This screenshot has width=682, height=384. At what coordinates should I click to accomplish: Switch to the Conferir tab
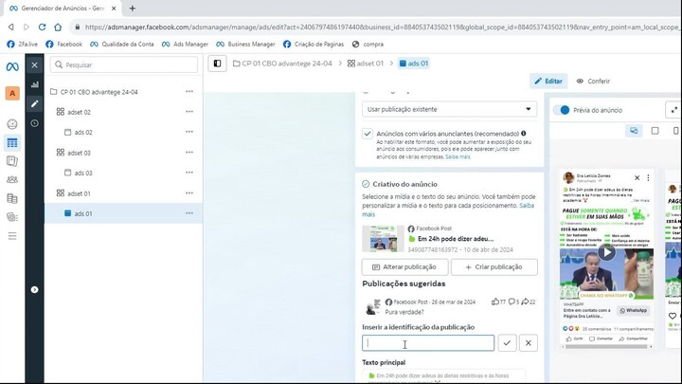593,81
